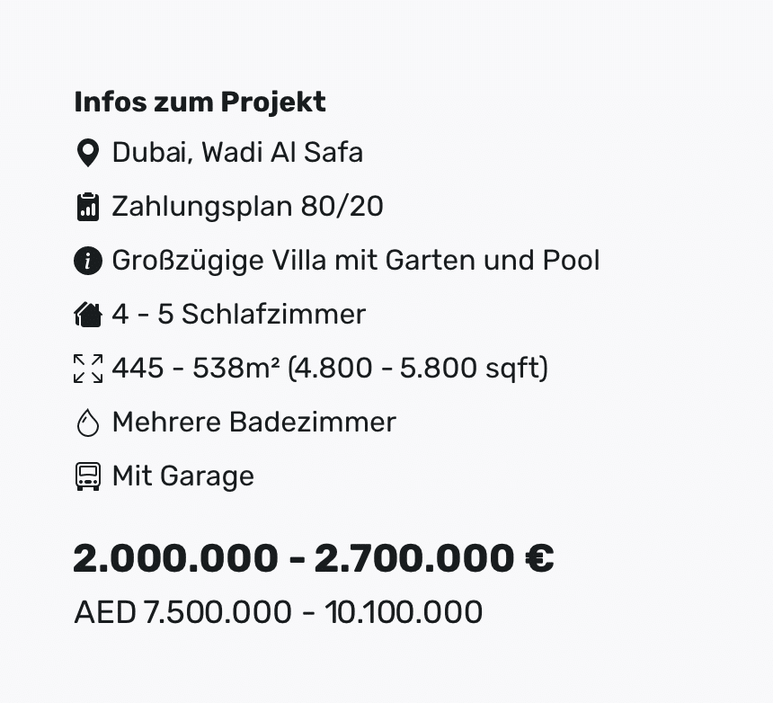Viewport: 773px width, 703px height.
Task: Click the expand arrows area icon
Action: coord(88,369)
